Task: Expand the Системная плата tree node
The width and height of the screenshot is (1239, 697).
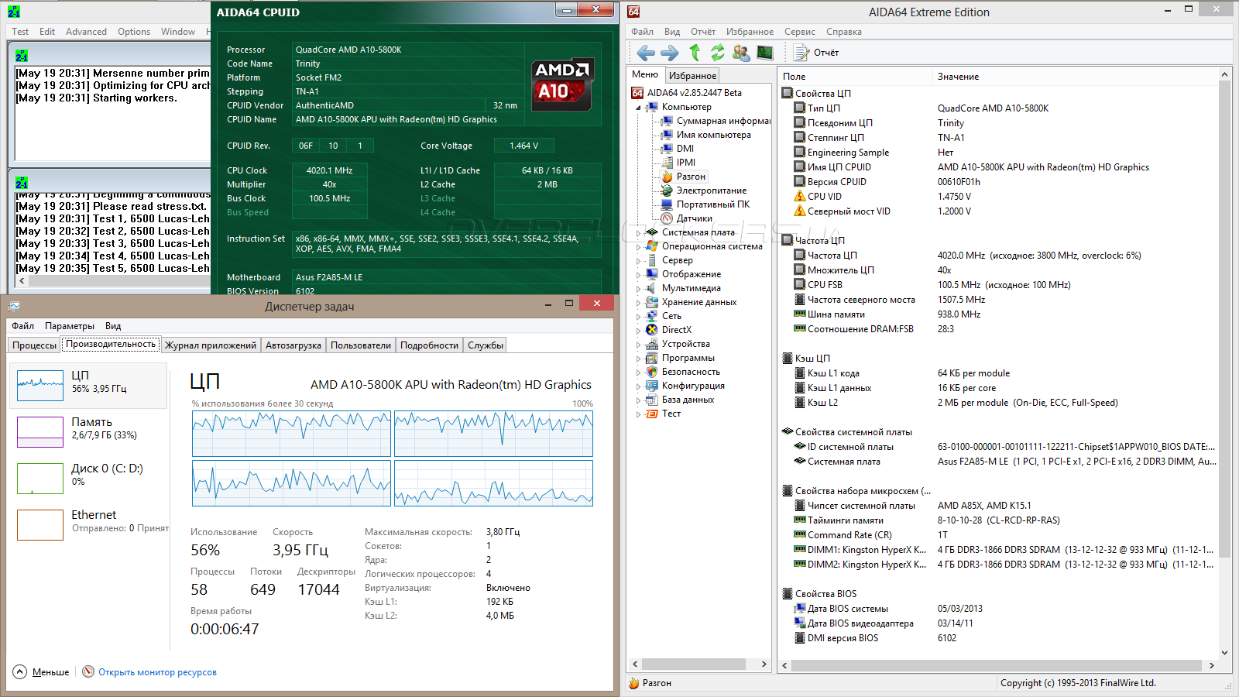Action: pos(639,232)
